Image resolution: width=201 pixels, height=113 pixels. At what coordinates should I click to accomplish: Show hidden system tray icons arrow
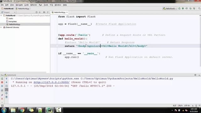[172, 110]
